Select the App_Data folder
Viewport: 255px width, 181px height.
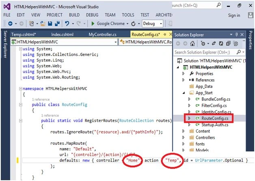[204, 86]
